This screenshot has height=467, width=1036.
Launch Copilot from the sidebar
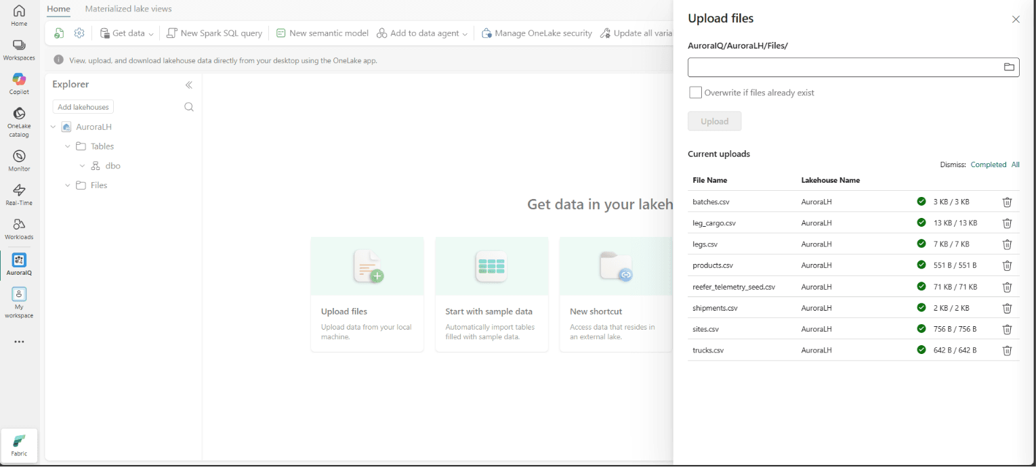tap(19, 84)
